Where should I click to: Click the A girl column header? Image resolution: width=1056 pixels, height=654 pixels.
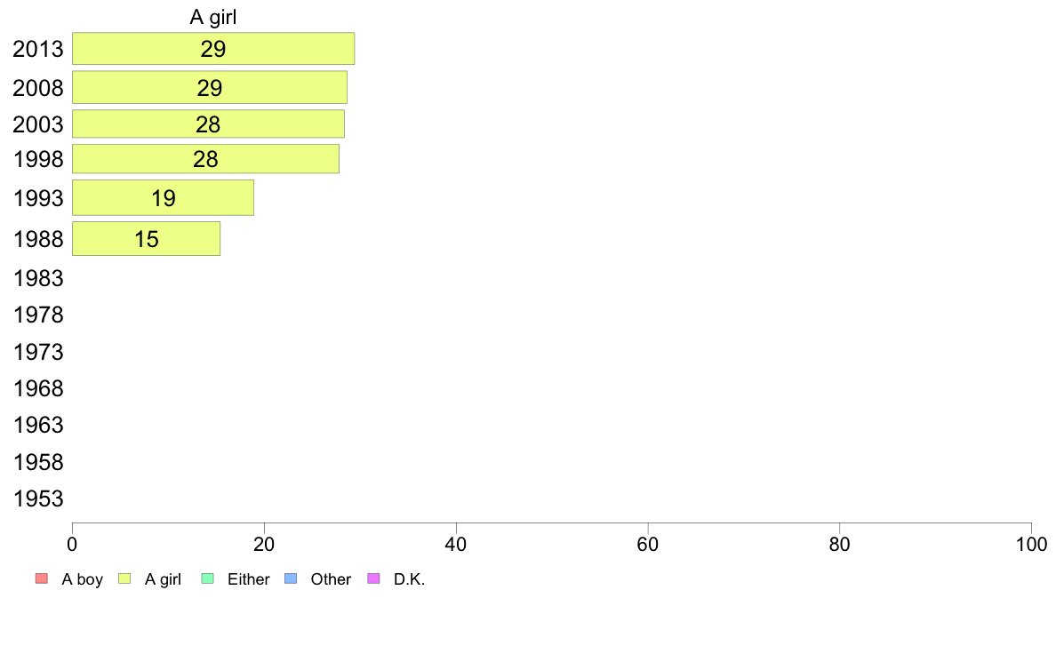(213, 17)
